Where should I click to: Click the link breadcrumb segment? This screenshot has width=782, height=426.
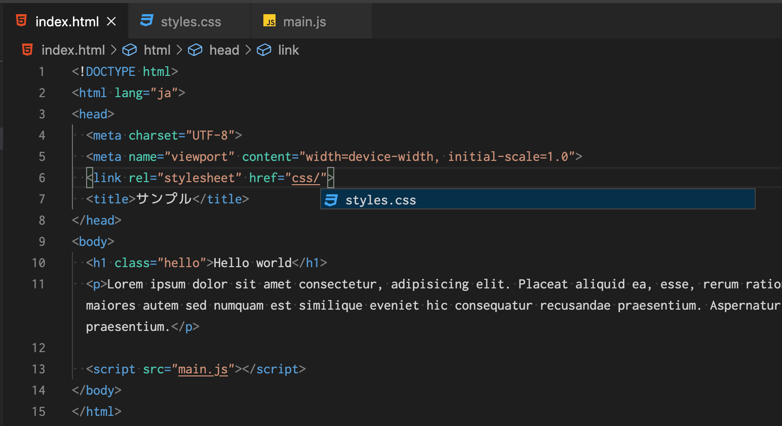click(288, 50)
